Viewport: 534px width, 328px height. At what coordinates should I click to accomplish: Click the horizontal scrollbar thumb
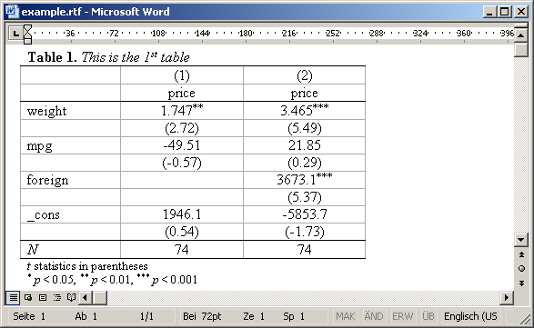coord(100,298)
